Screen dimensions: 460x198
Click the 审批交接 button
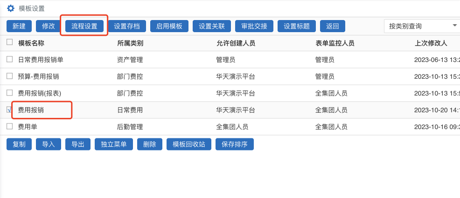pos(254,26)
